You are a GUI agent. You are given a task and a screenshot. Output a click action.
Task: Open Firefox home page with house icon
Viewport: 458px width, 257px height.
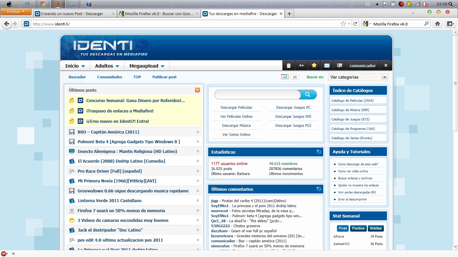[437, 24]
